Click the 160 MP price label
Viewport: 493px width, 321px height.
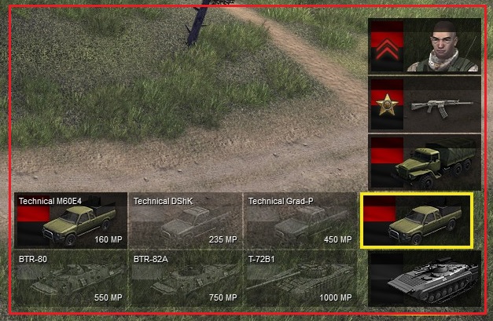tap(109, 239)
